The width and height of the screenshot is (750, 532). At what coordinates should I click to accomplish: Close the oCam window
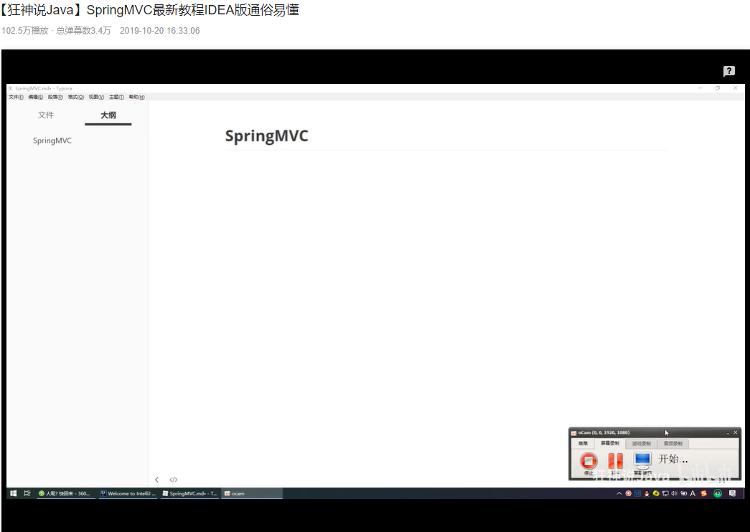click(x=736, y=432)
